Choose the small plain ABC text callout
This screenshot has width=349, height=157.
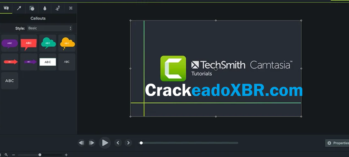67,62
